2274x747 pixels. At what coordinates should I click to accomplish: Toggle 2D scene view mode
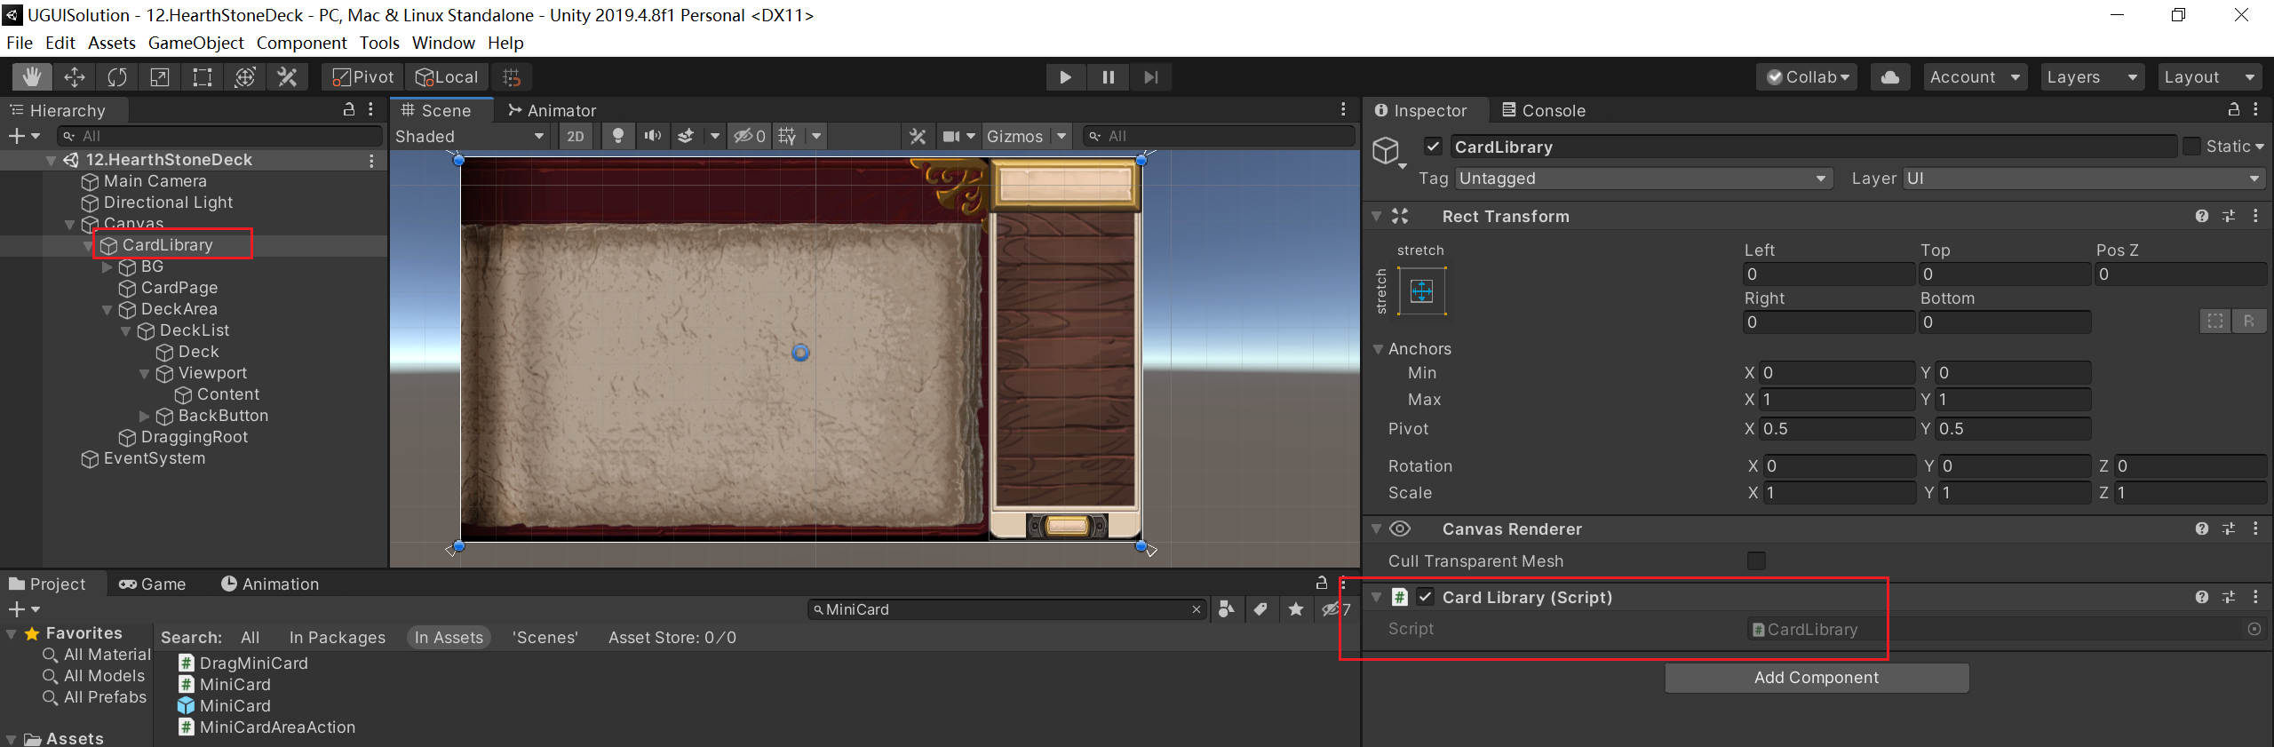[576, 136]
